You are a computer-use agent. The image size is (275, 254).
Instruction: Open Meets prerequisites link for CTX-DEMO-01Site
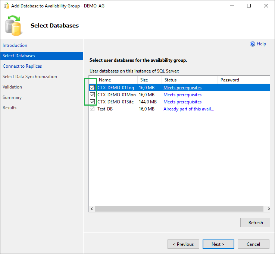tap(182, 102)
